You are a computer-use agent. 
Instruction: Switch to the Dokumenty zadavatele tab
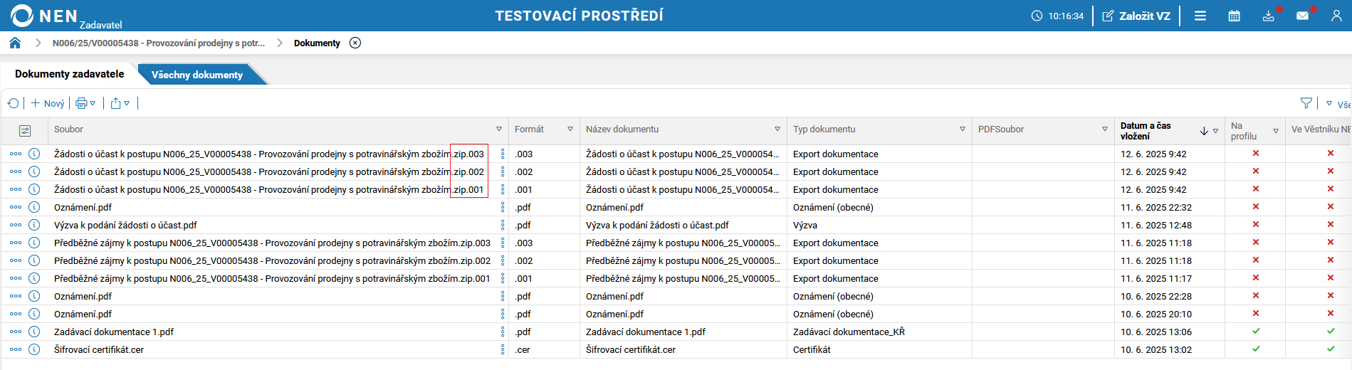point(70,74)
